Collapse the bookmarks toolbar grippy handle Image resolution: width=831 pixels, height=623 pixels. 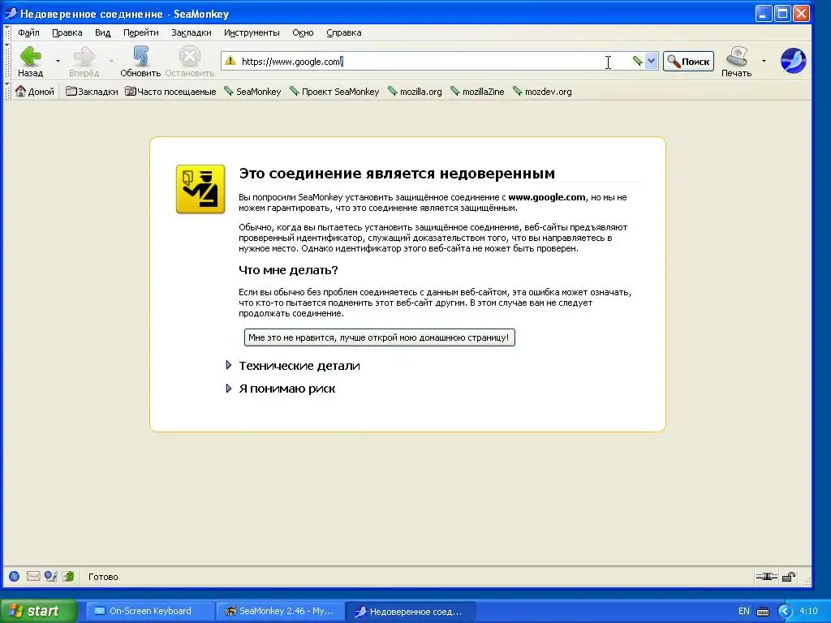point(6,92)
